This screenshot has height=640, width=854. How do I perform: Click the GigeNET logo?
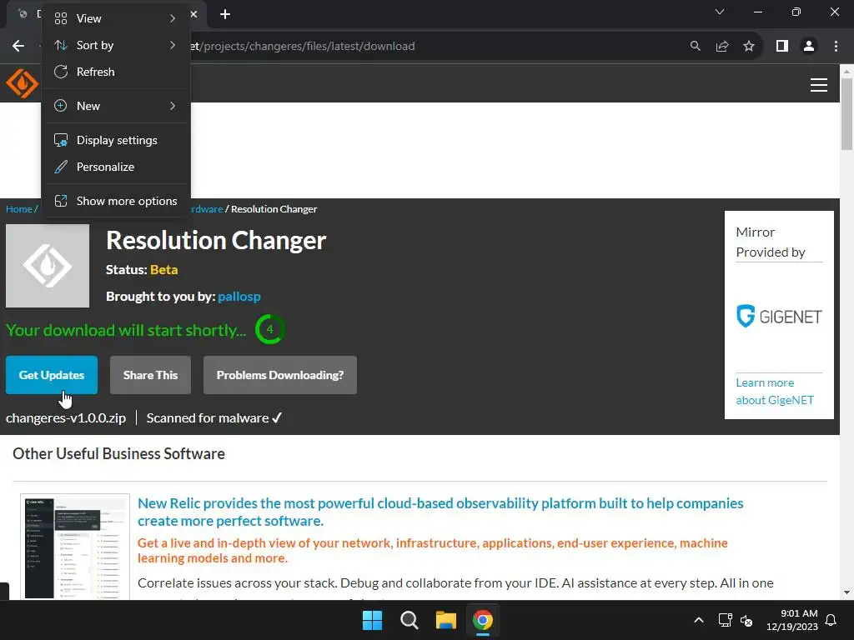click(779, 316)
